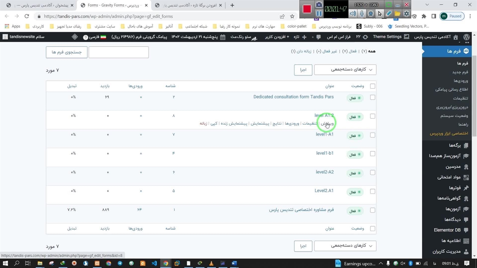The height and width of the screenshot is (268, 477).
Task: Open the top bulk actions (کارهای دسته‌جمعی) dropdown
Action: point(345,70)
